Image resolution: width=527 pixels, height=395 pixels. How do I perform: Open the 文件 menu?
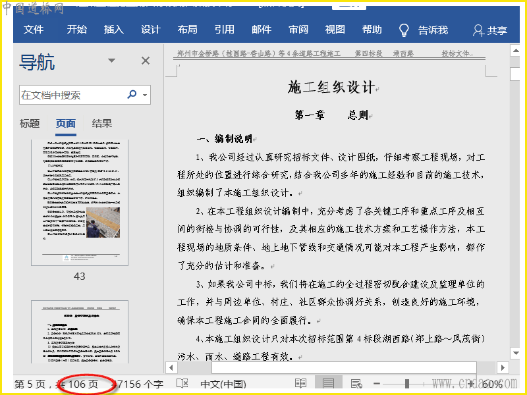[x=34, y=30]
